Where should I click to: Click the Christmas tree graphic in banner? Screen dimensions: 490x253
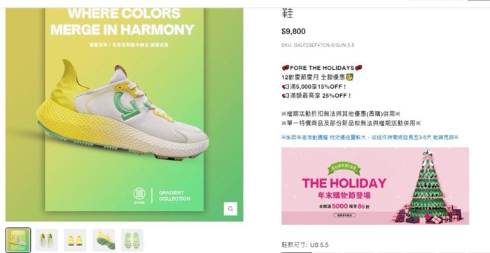pos(430,187)
